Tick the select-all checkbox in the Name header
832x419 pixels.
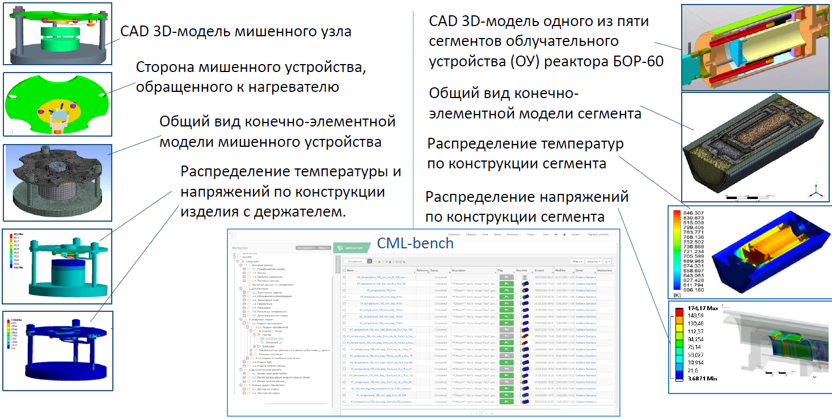click(344, 270)
